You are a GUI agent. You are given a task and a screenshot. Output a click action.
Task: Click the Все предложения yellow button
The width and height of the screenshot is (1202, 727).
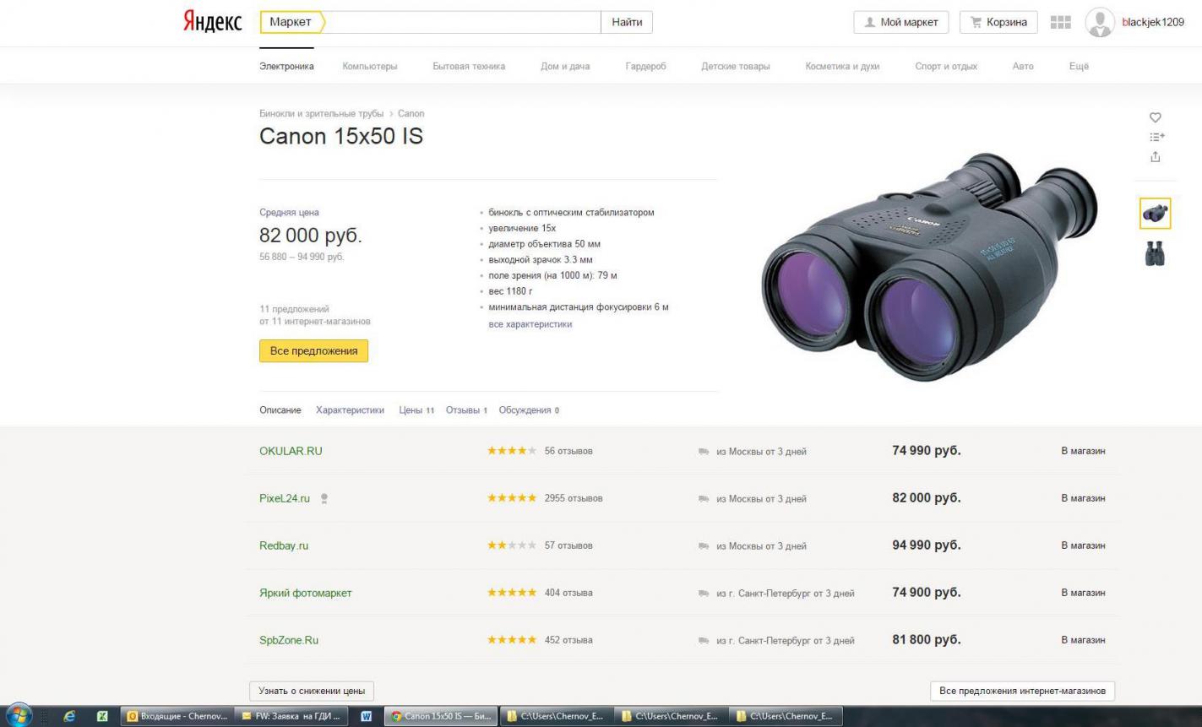pos(313,350)
